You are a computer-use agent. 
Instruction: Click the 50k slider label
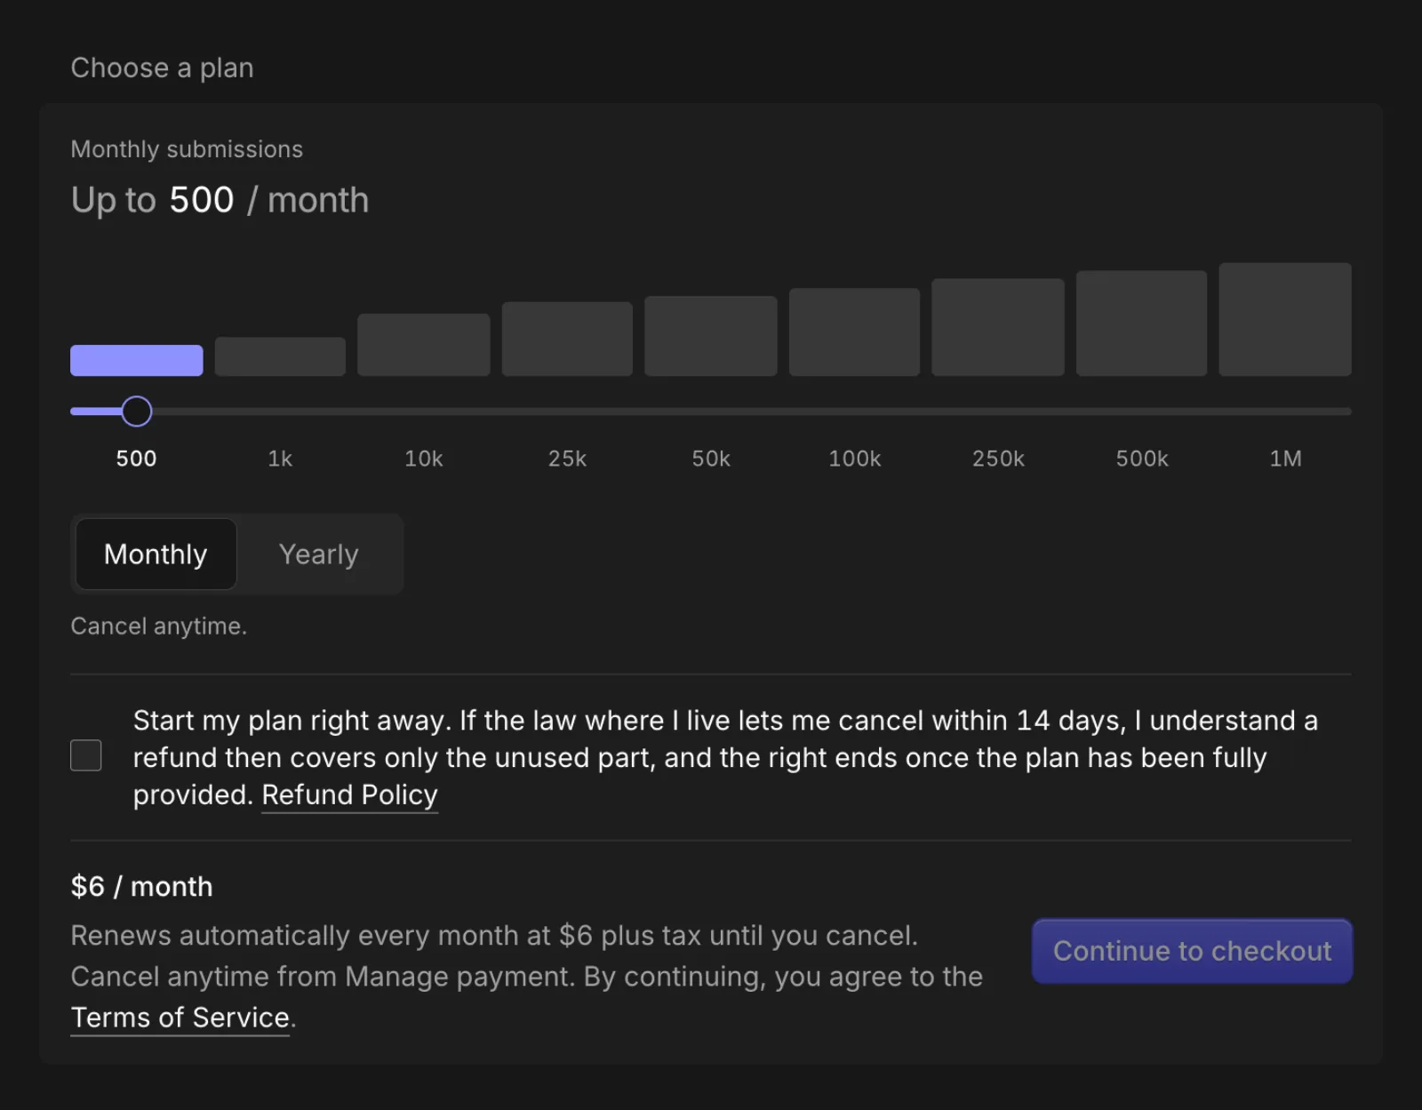click(711, 459)
